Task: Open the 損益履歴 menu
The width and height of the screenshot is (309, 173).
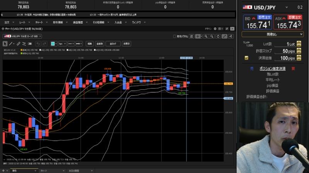Action: point(78,22)
